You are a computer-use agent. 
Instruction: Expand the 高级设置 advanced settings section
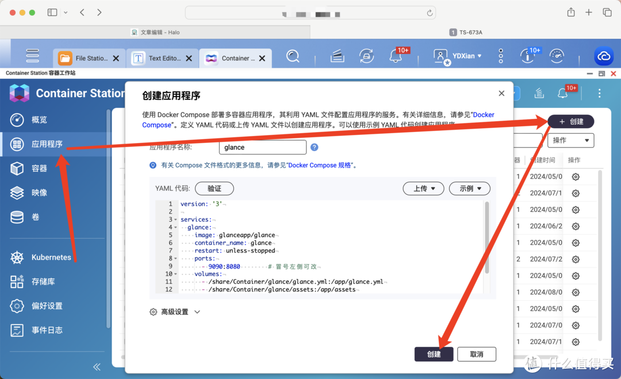[174, 311]
